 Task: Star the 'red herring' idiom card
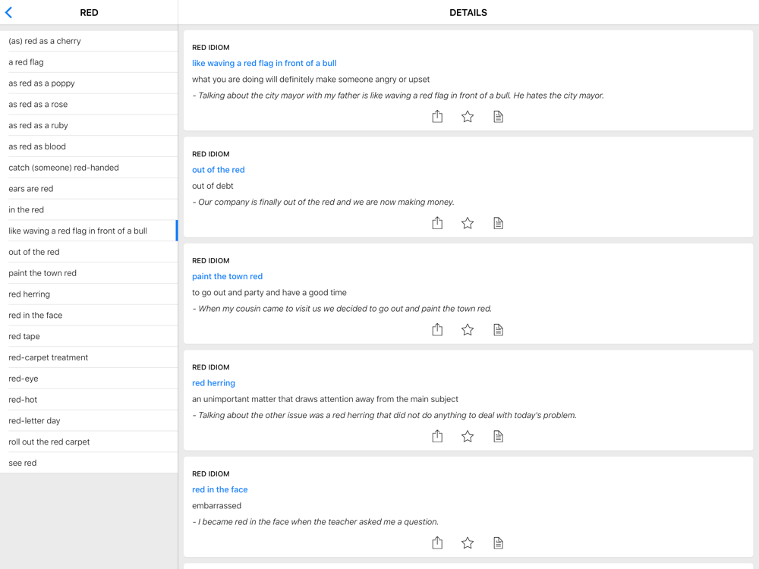pyautogui.click(x=468, y=436)
